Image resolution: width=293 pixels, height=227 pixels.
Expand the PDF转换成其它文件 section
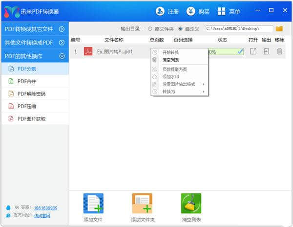[x=34, y=29]
